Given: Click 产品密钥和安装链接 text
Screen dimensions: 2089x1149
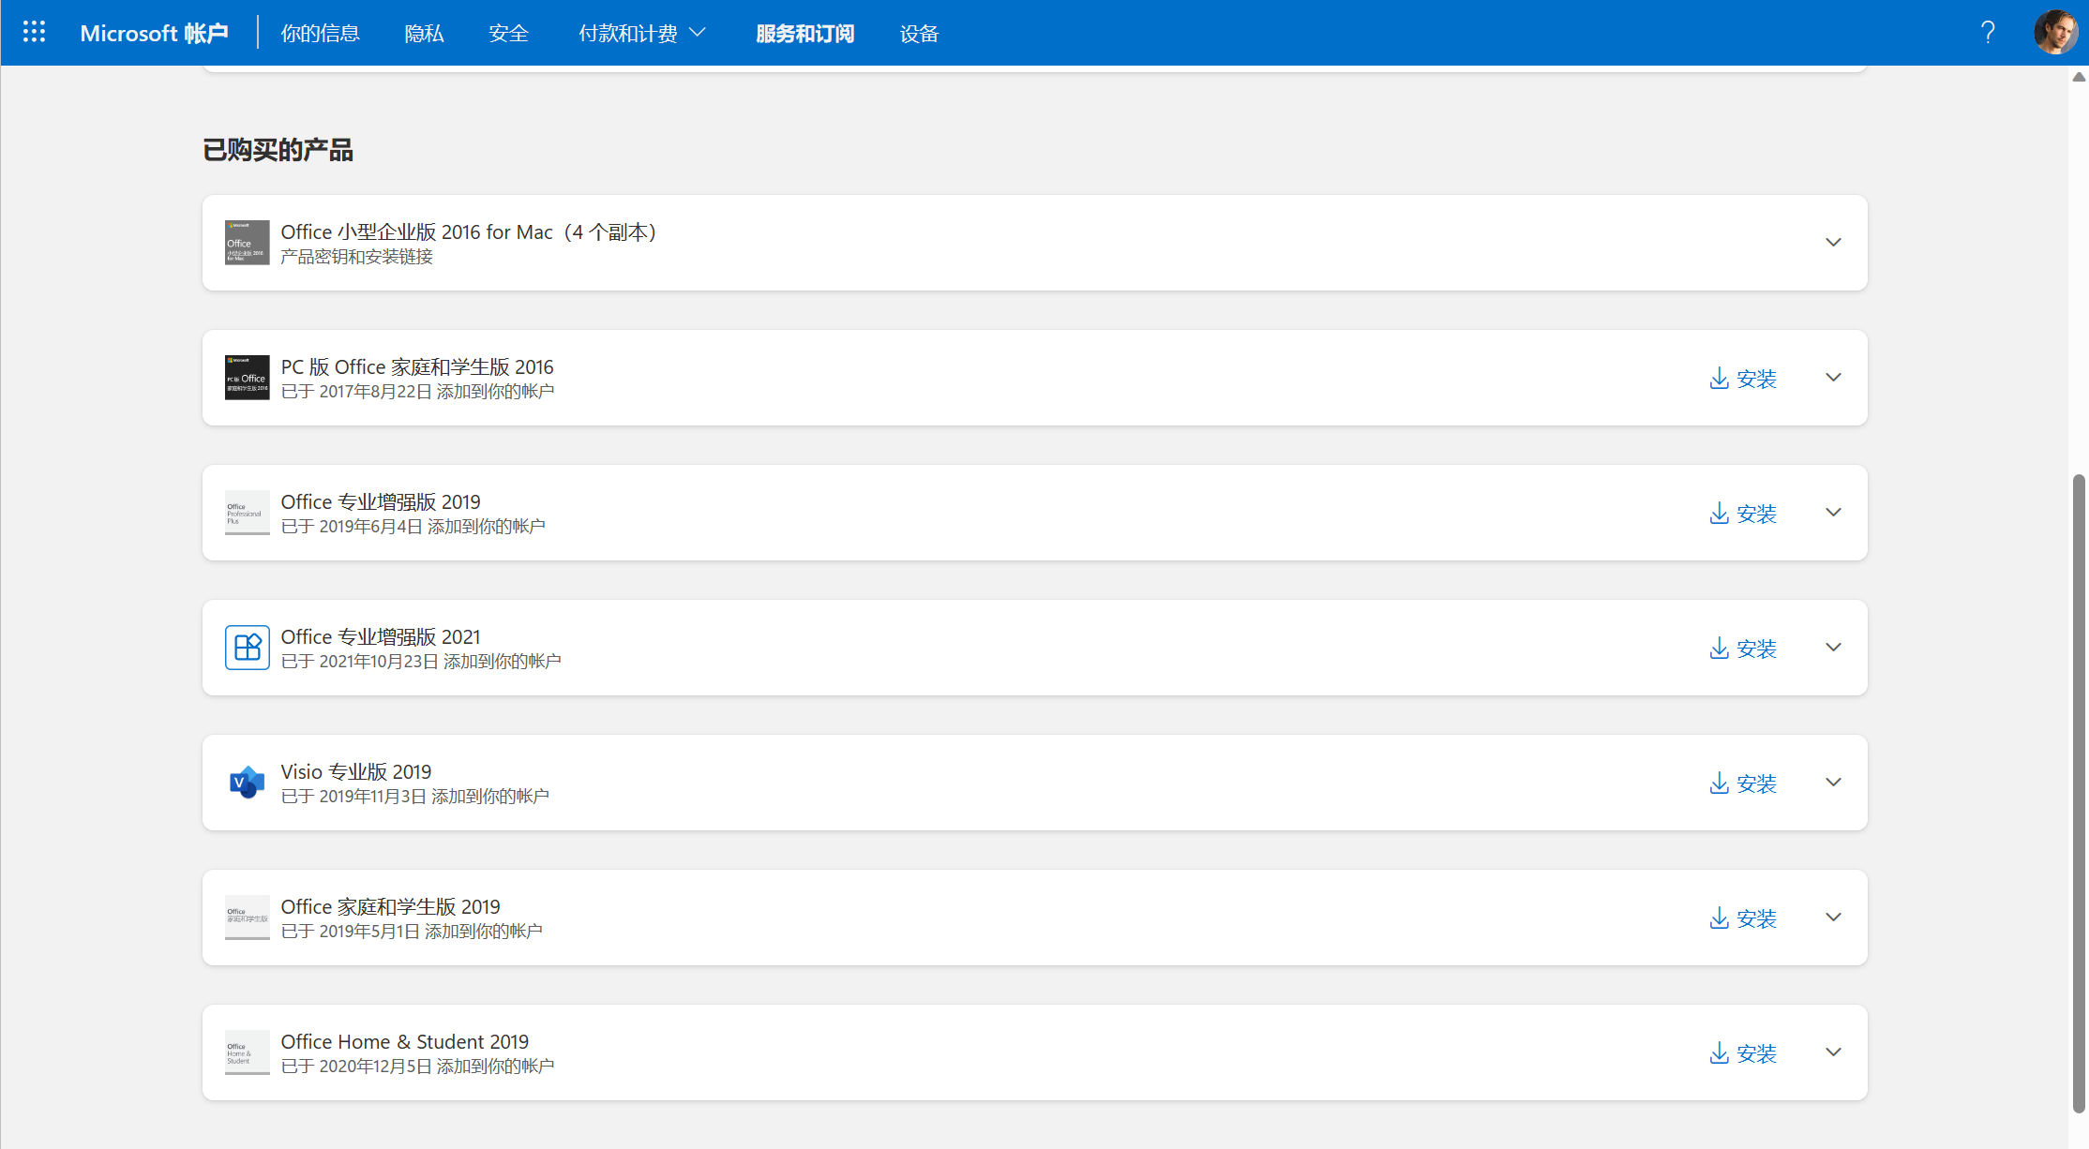Looking at the screenshot, I should (x=357, y=257).
